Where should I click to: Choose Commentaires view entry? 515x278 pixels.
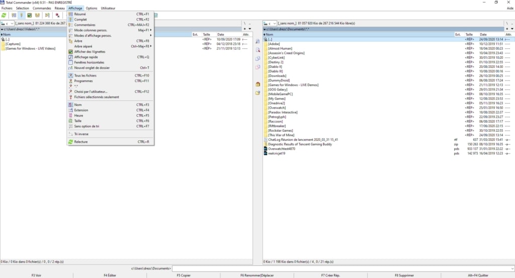click(x=110, y=25)
